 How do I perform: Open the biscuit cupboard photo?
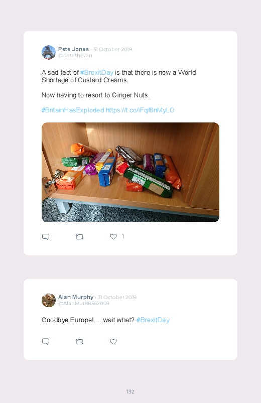click(130, 172)
